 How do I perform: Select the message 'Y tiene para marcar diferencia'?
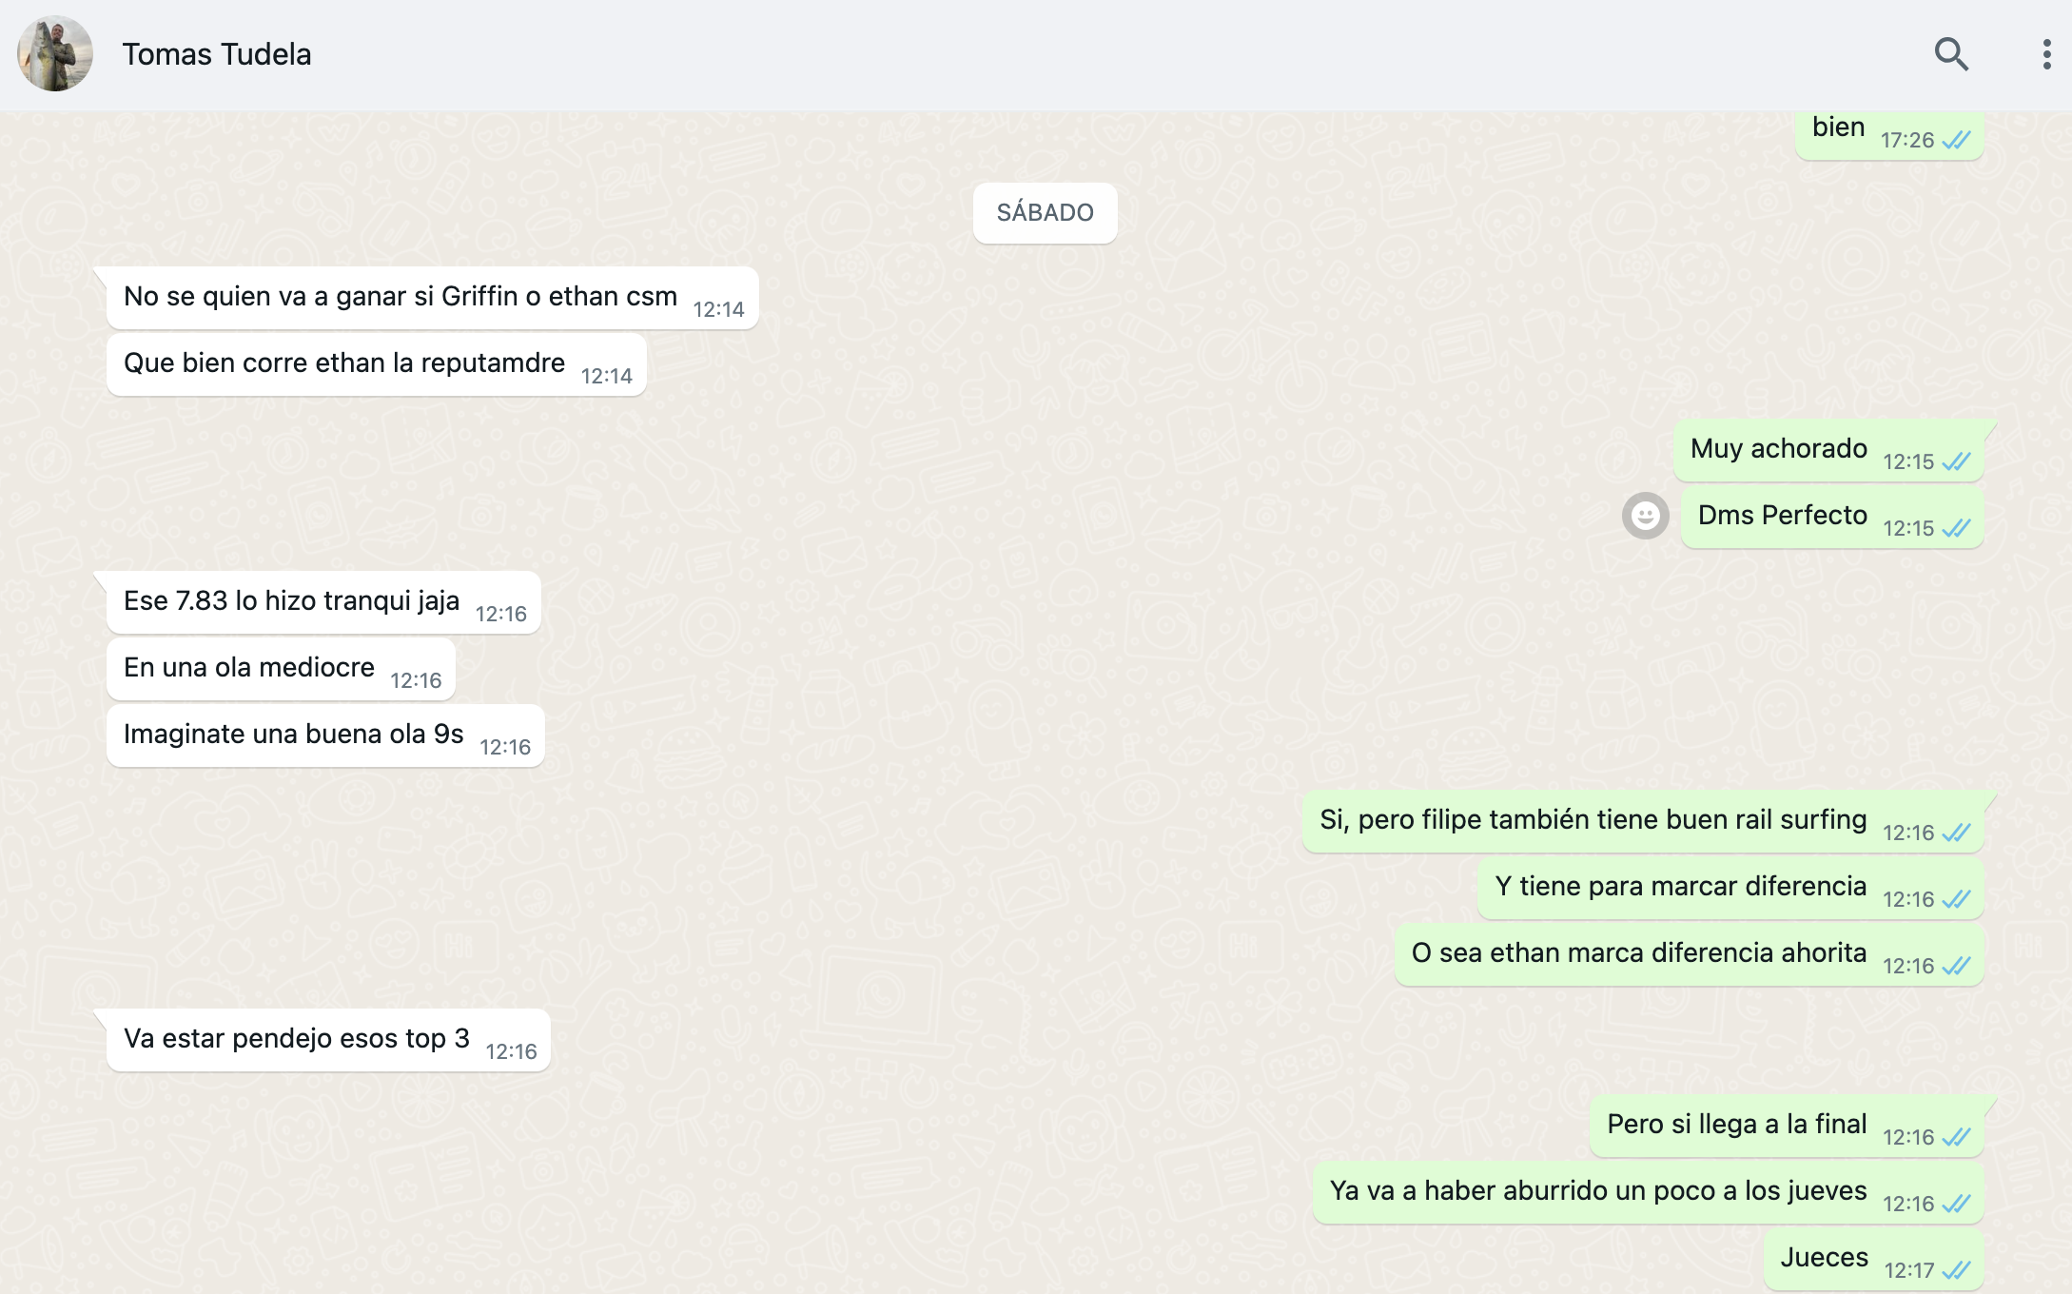coord(1731,888)
